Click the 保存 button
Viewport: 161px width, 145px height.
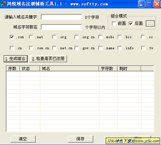coord(80,139)
